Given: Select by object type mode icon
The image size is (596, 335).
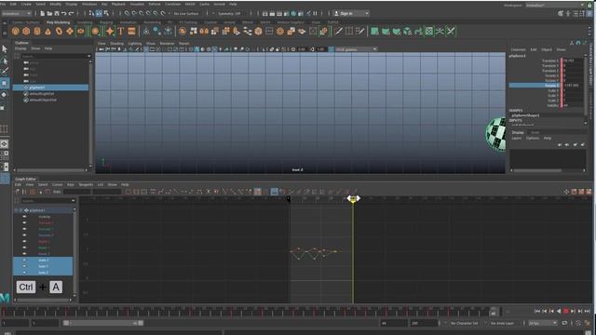Looking at the screenshot, I should [99, 13].
